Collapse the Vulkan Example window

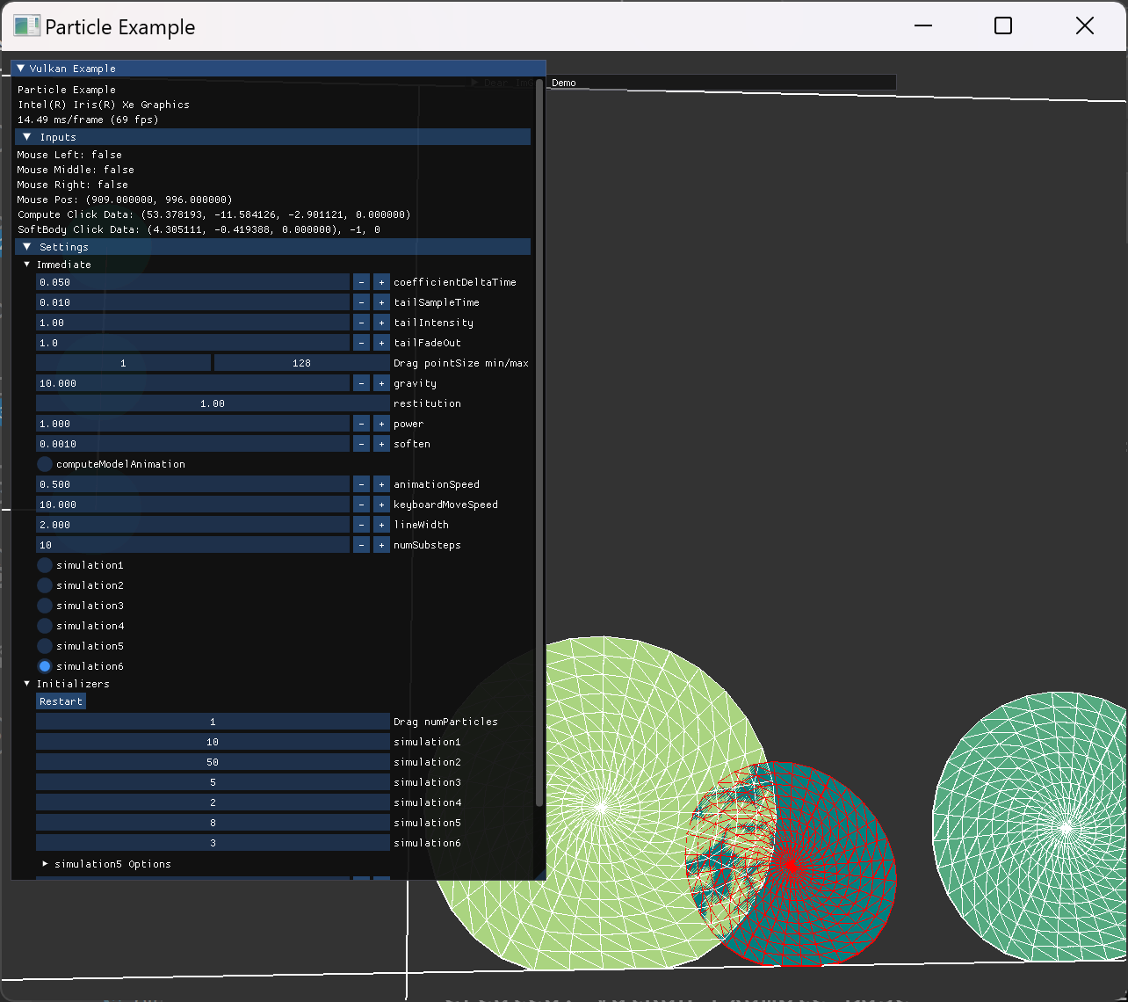click(x=21, y=69)
